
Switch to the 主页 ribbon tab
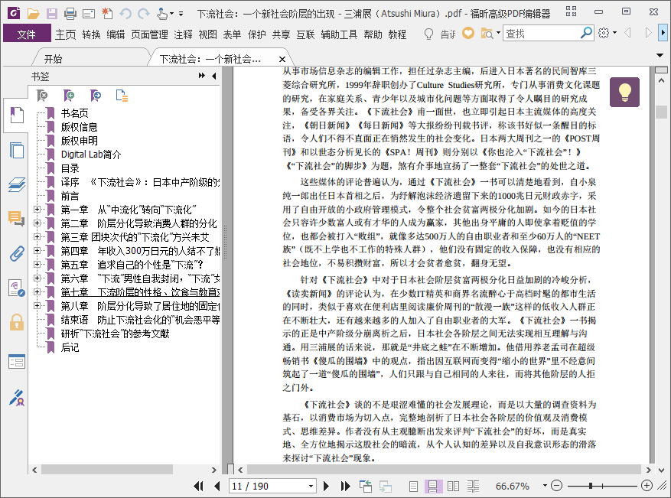click(66, 34)
